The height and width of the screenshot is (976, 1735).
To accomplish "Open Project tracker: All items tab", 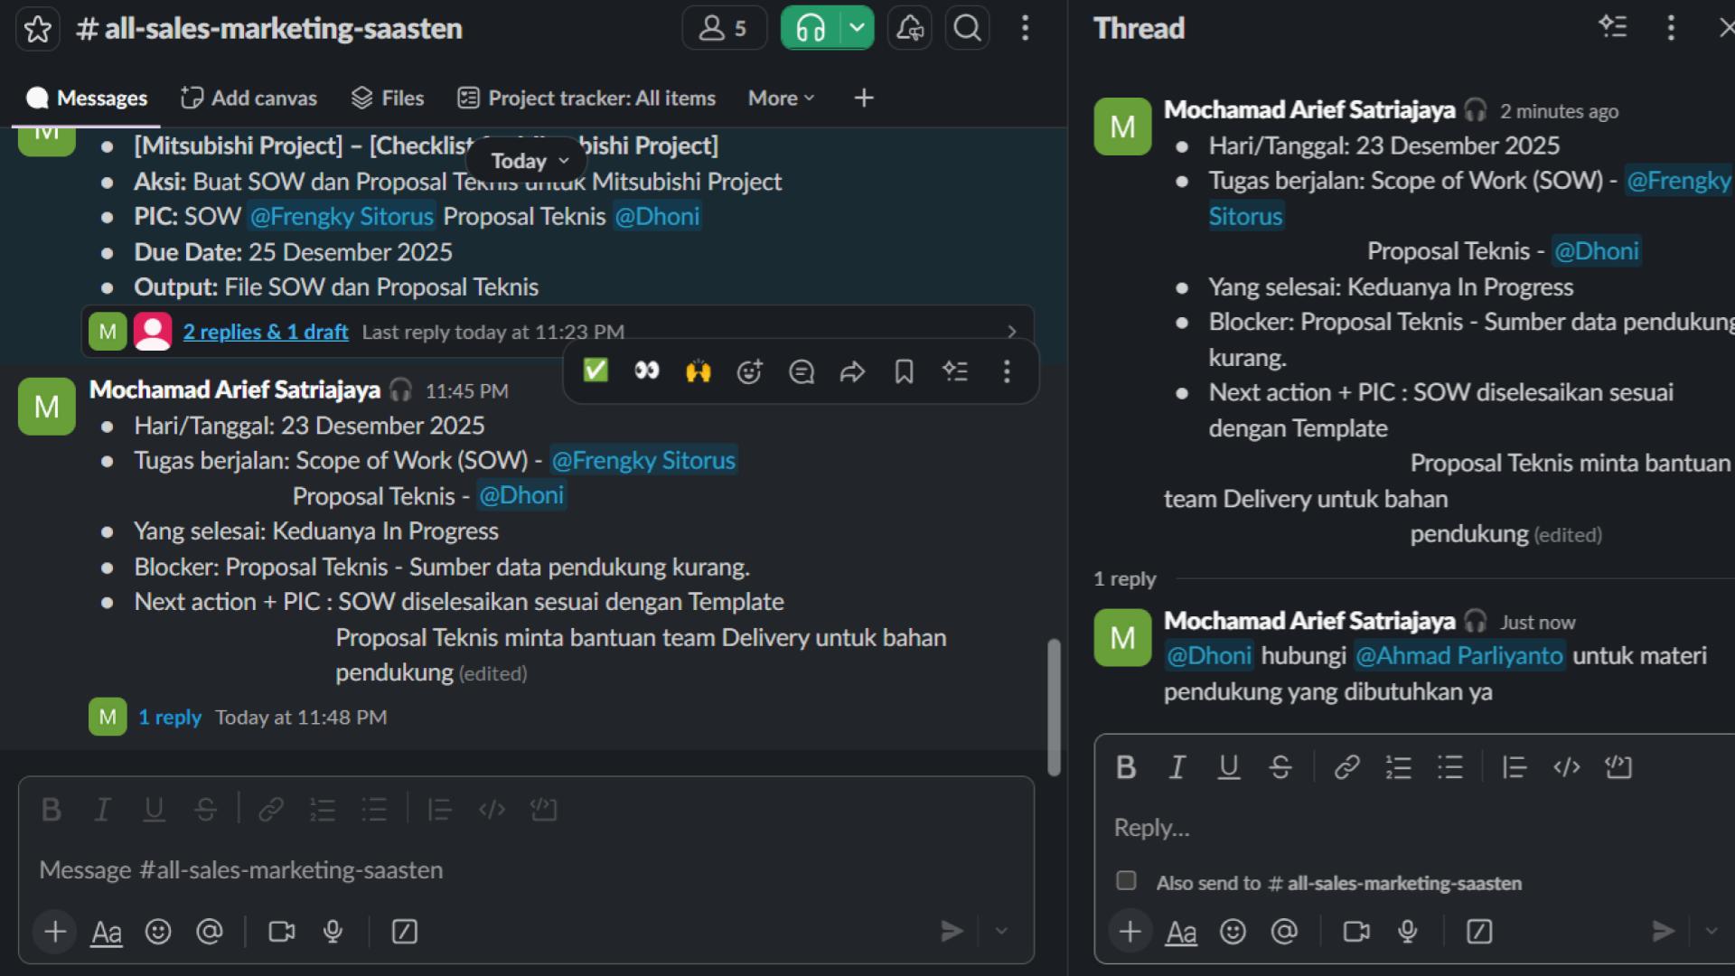I will point(586,98).
